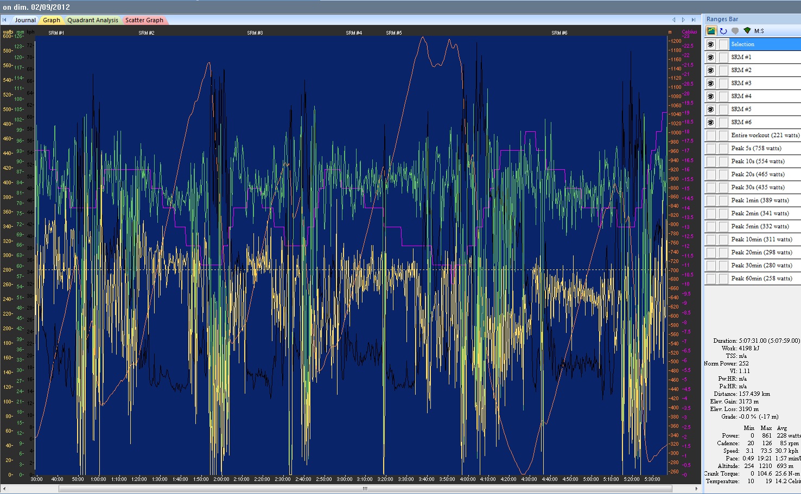Jump to first tab using the leftmost arrow
This screenshot has width=801, height=494.
pos(5,20)
